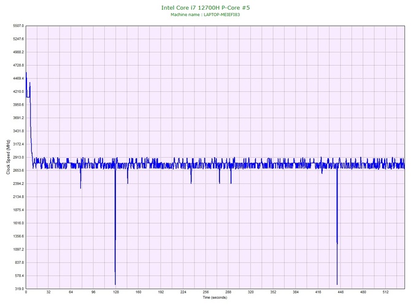Click the 4469.4 y-axis value
This screenshot has width=411, height=308.
(18, 79)
